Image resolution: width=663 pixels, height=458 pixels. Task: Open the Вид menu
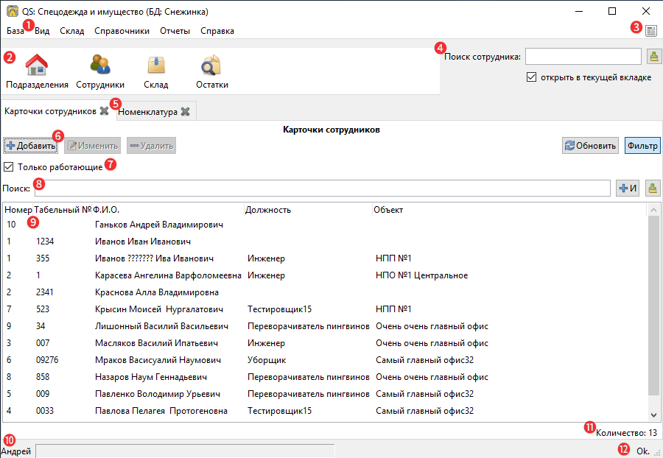tap(42, 31)
